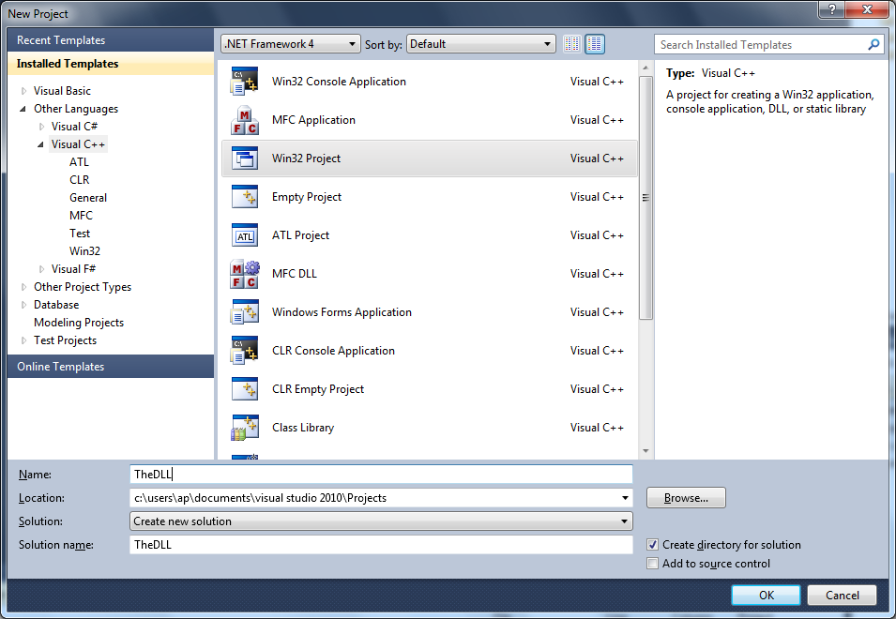Select CLR under Visual C++
Screen dimensions: 896x619
coord(80,180)
